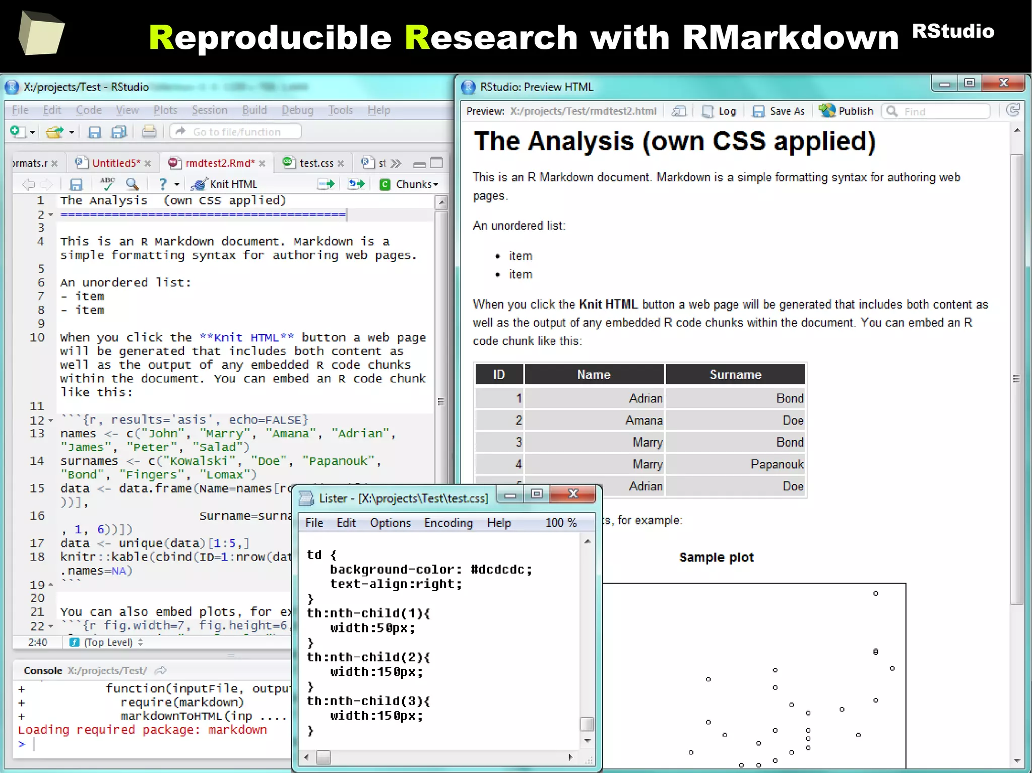Click the Open File folder icon
The image size is (1032, 773).
click(x=54, y=132)
